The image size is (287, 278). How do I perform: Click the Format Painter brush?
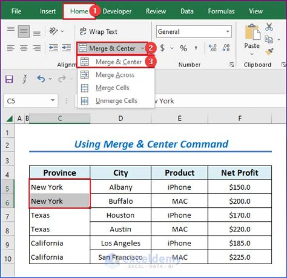(269, 52)
